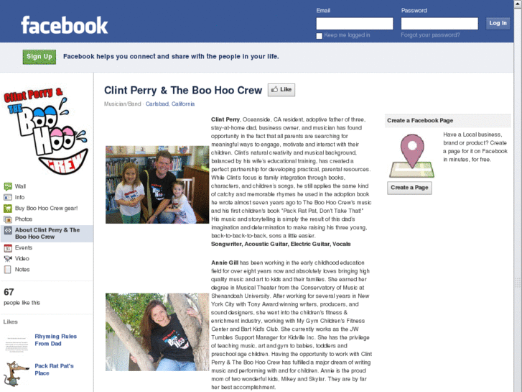The width and height of the screenshot is (522, 392).
Task: Focus the Email input field
Action: [355, 24]
